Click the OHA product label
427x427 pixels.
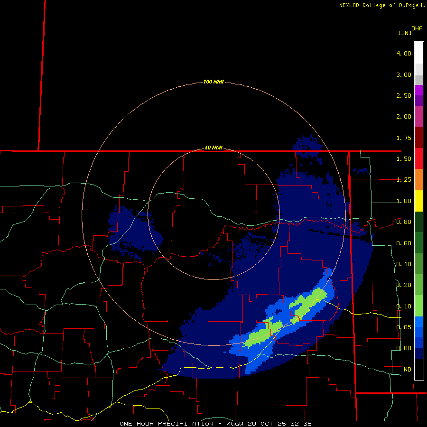(x=417, y=28)
